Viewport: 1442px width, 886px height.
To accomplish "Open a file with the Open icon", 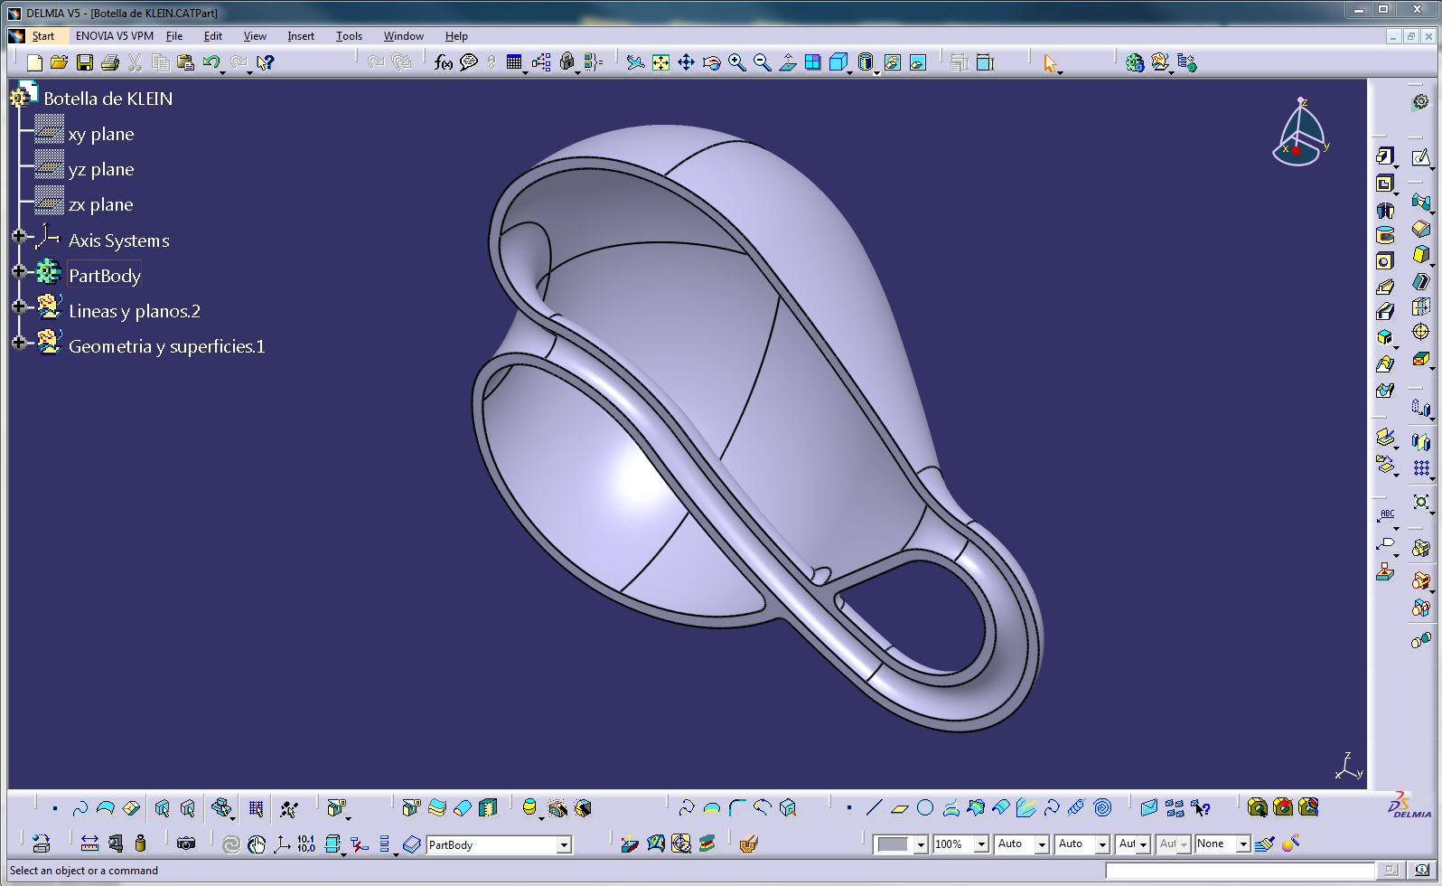I will (x=60, y=62).
